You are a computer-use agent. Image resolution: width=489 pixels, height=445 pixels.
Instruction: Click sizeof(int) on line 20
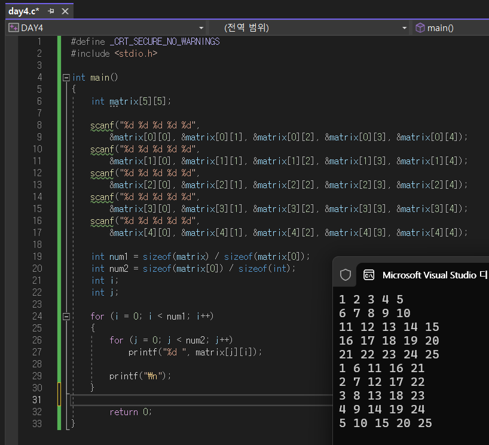coord(264,269)
